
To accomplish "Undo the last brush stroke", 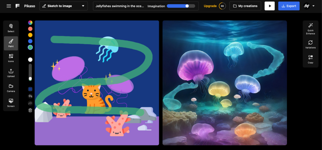I will tap(30, 96).
